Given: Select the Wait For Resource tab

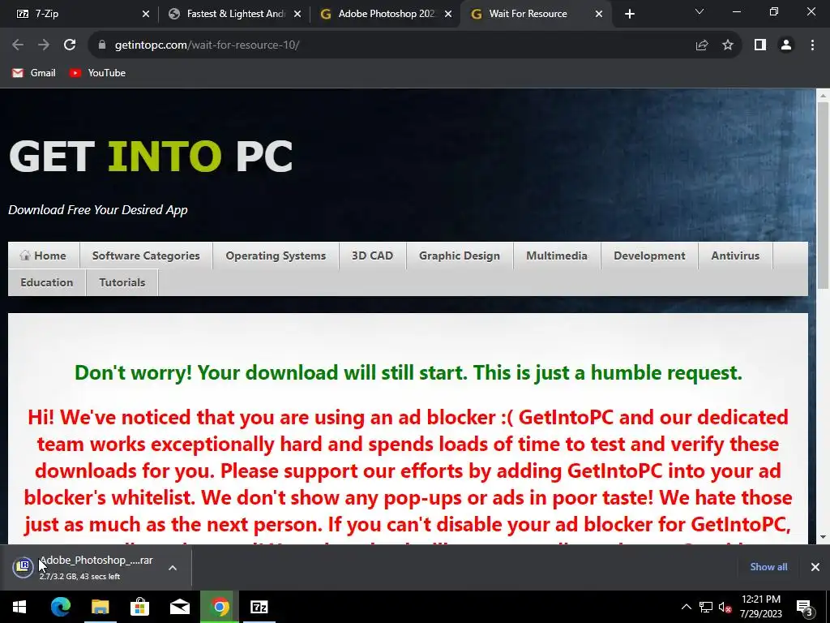Looking at the screenshot, I should coord(535,14).
